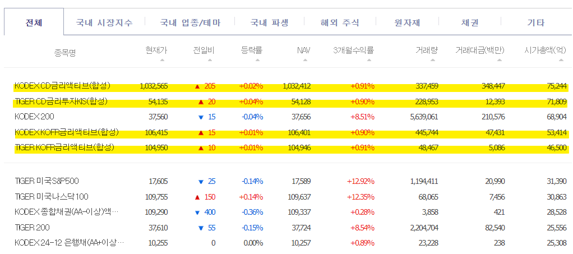Viewport: 573px width, 254px height.
Task: Click the 등락률 column header text
Action: (252, 50)
